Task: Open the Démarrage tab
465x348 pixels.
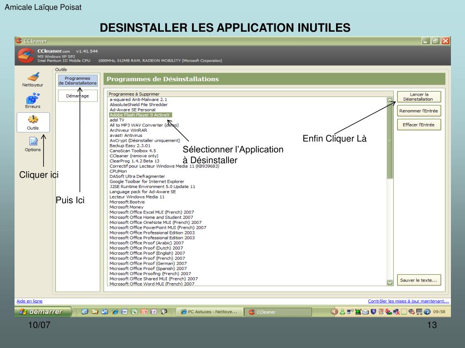Action: click(x=78, y=96)
